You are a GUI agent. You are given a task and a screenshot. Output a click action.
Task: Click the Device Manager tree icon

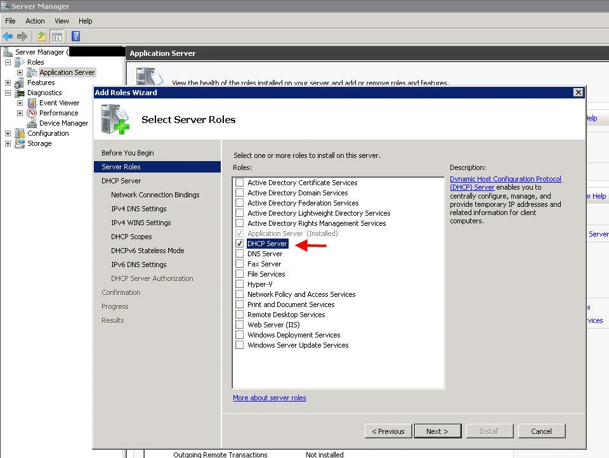tap(32, 123)
